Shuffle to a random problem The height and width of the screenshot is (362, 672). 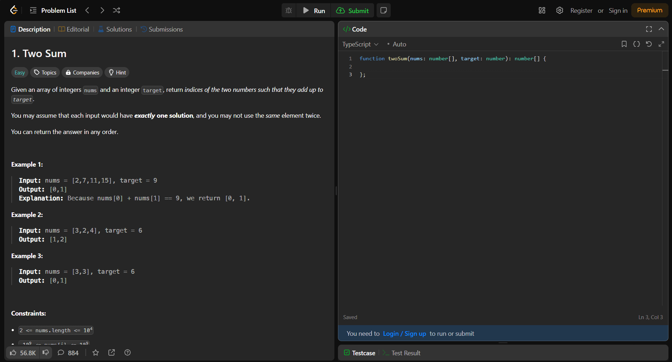pyautogui.click(x=117, y=10)
